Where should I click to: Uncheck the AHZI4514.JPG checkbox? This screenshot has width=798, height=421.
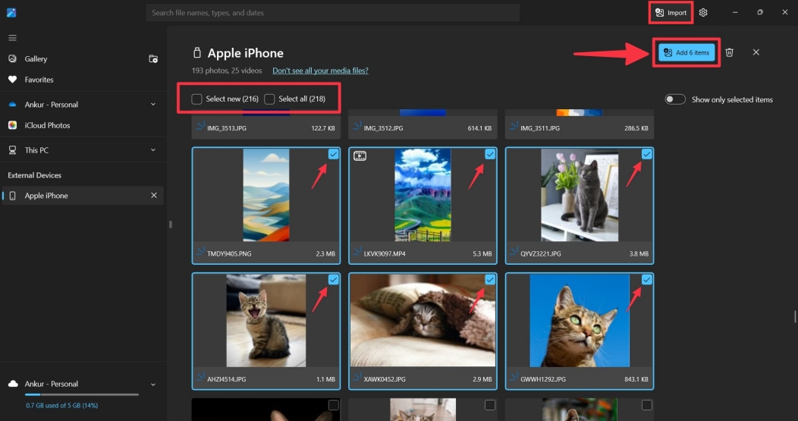333,279
